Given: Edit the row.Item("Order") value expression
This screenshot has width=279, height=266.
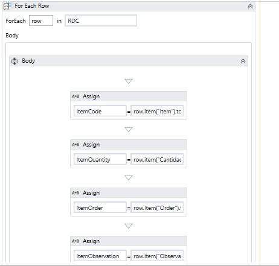Looking at the screenshot, I should pos(157,207).
